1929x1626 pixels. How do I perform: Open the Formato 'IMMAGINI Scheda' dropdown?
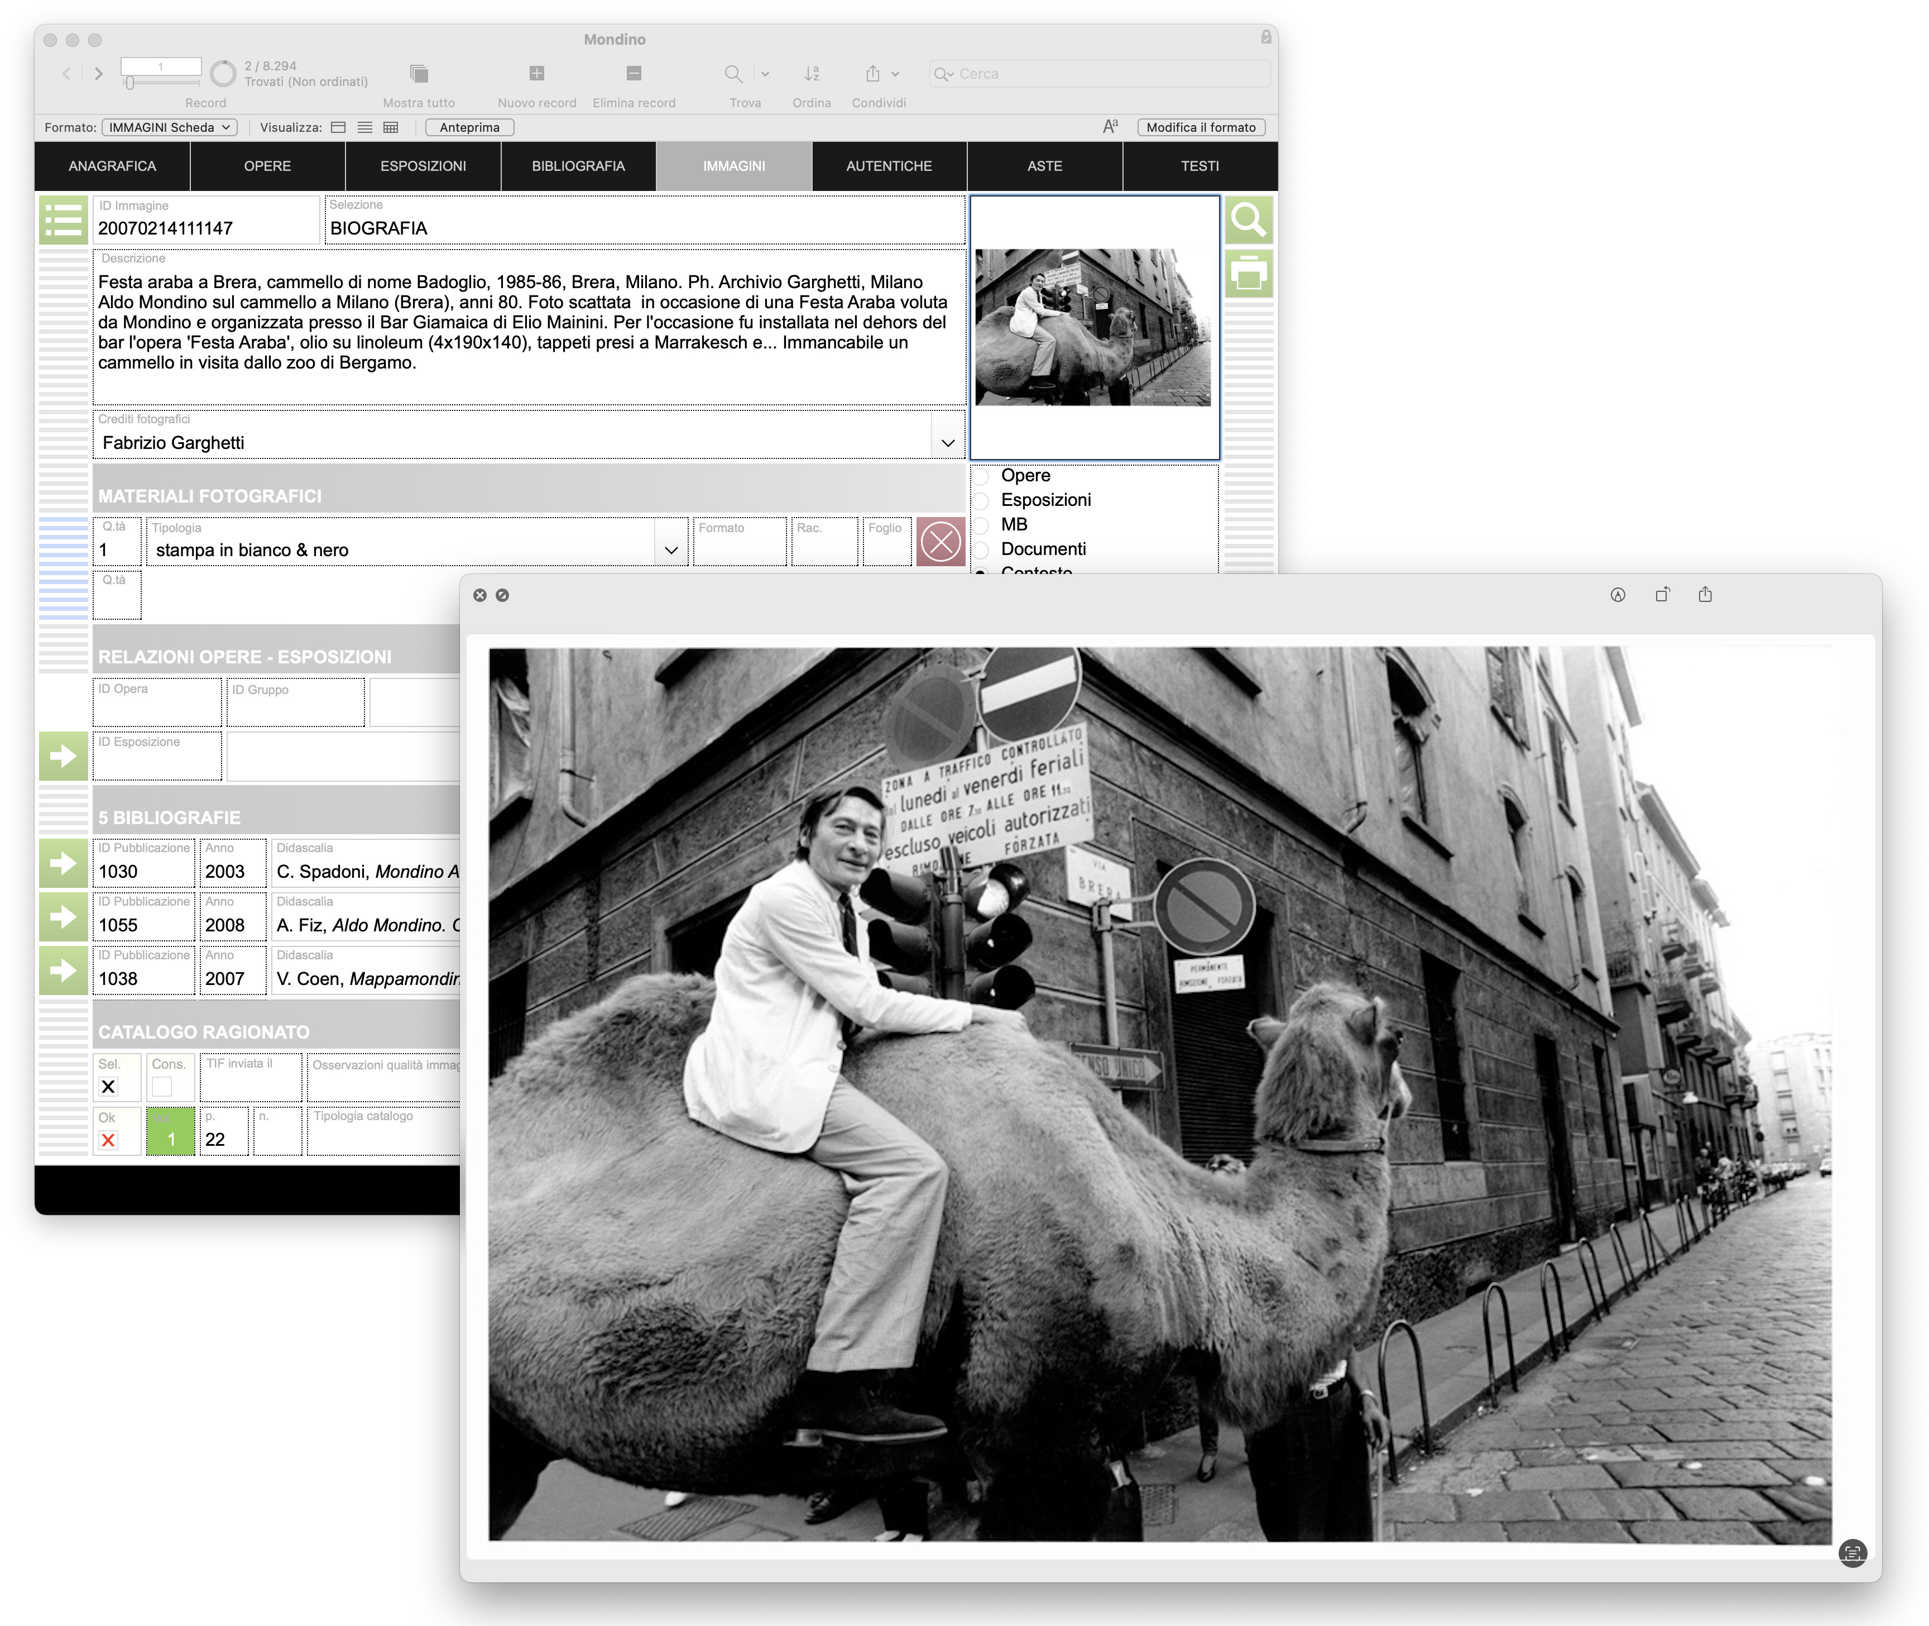coord(170,126)
